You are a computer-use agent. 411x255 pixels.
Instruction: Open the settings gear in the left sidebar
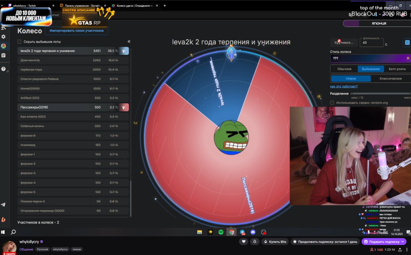pos(4,37)
